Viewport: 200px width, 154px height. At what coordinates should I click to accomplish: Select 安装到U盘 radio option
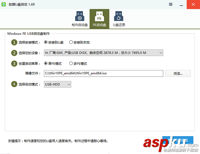[54, 42]
